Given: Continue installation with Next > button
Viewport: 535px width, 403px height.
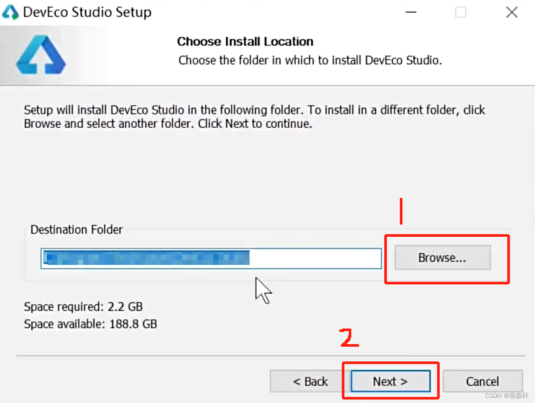Looking at the screenshot, I should [390, 381].
